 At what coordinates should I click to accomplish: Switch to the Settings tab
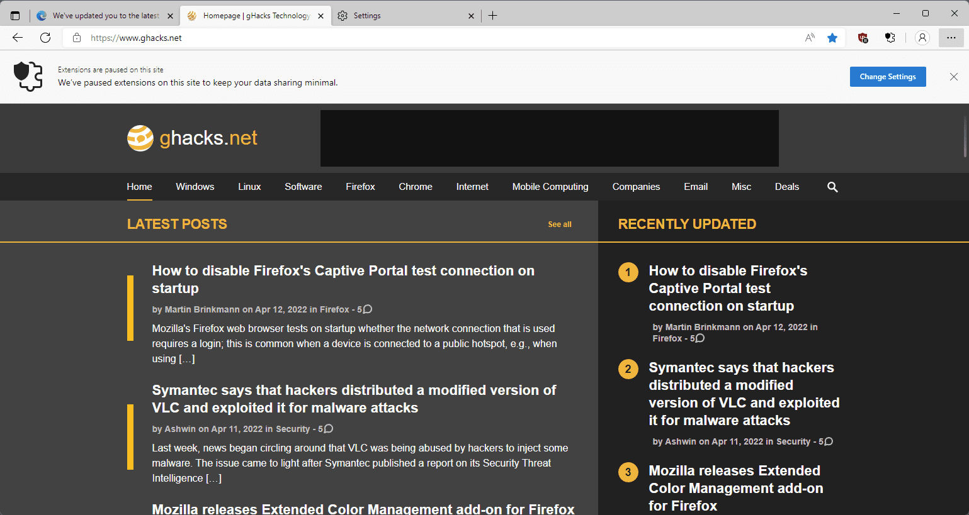pyautogui.click(x=403, y=16)
